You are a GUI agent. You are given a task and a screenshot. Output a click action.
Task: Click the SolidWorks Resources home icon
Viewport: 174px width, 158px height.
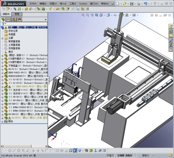[171, 26]
